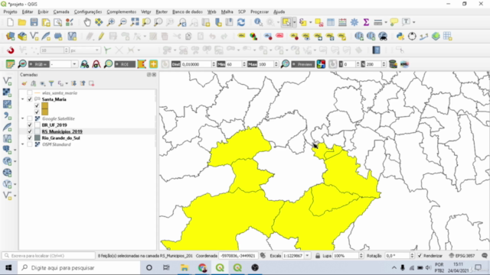The image size is (490, 275).
Task: Uncheck RS_Municipios_2019 layer visibility
Action: (x=30, y=131)
